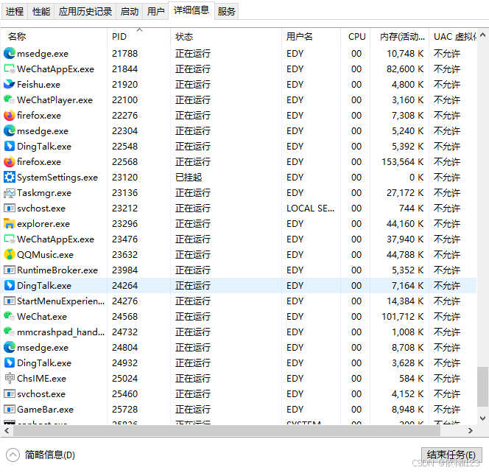Select the 详细信息 tab

[191, 10]
